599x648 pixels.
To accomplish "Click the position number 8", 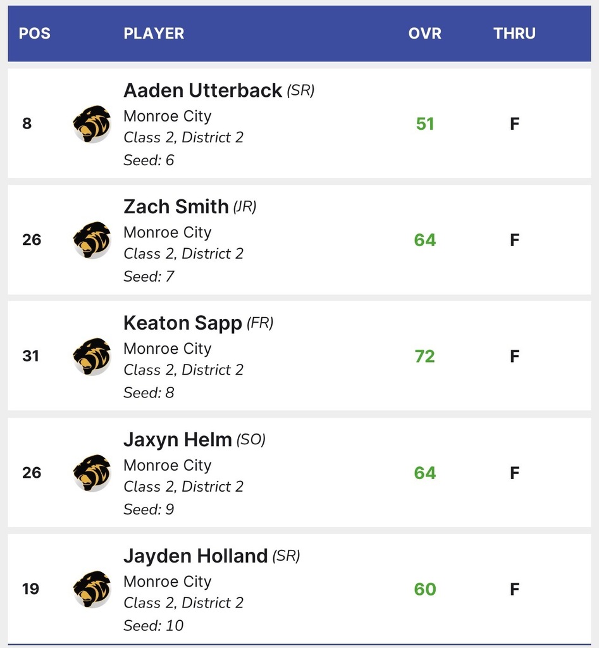I will tap(27, 123).
